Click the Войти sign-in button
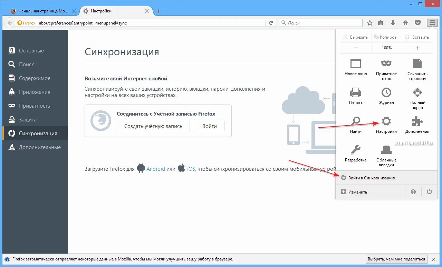Viewport: 442px width, 267px height. [x=210, y=126]
